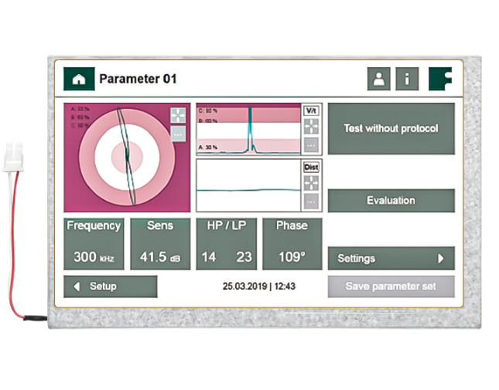Go to the home screen icon
Screen dimensions: 499x390
(79, 79)
